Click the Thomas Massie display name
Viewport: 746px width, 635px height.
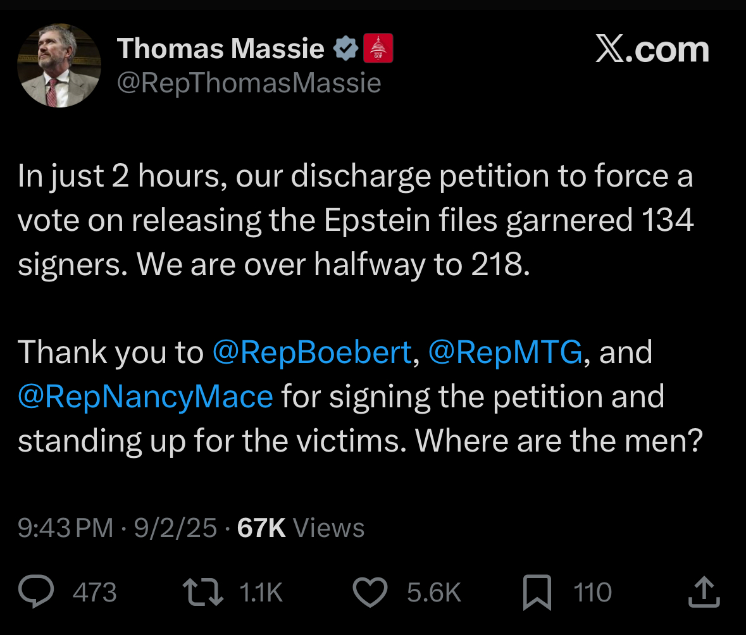[x=221, y=49]
